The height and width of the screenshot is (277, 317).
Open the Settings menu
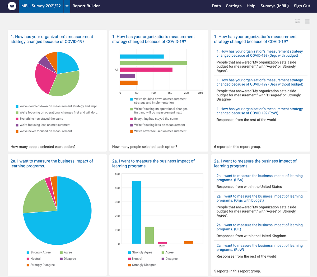pyautogui.click(x=234, y=6)
